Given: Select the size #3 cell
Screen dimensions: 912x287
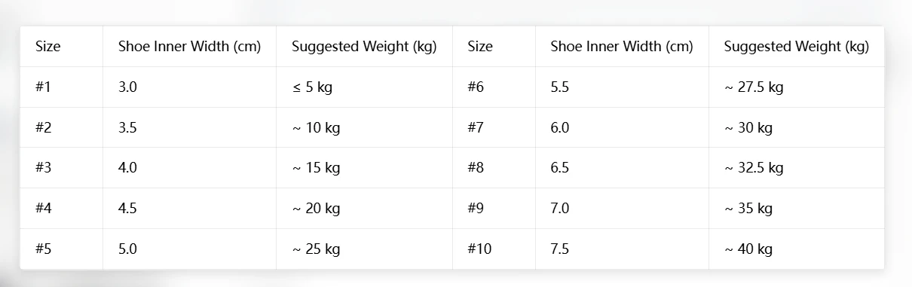Looking at the screenshot, I should [x=61, y=168].
